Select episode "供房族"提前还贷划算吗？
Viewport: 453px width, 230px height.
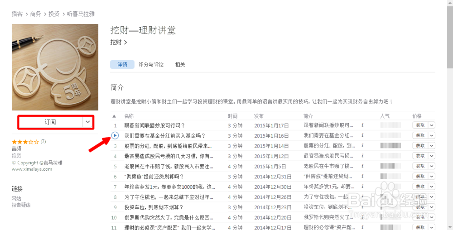(154, 177)
